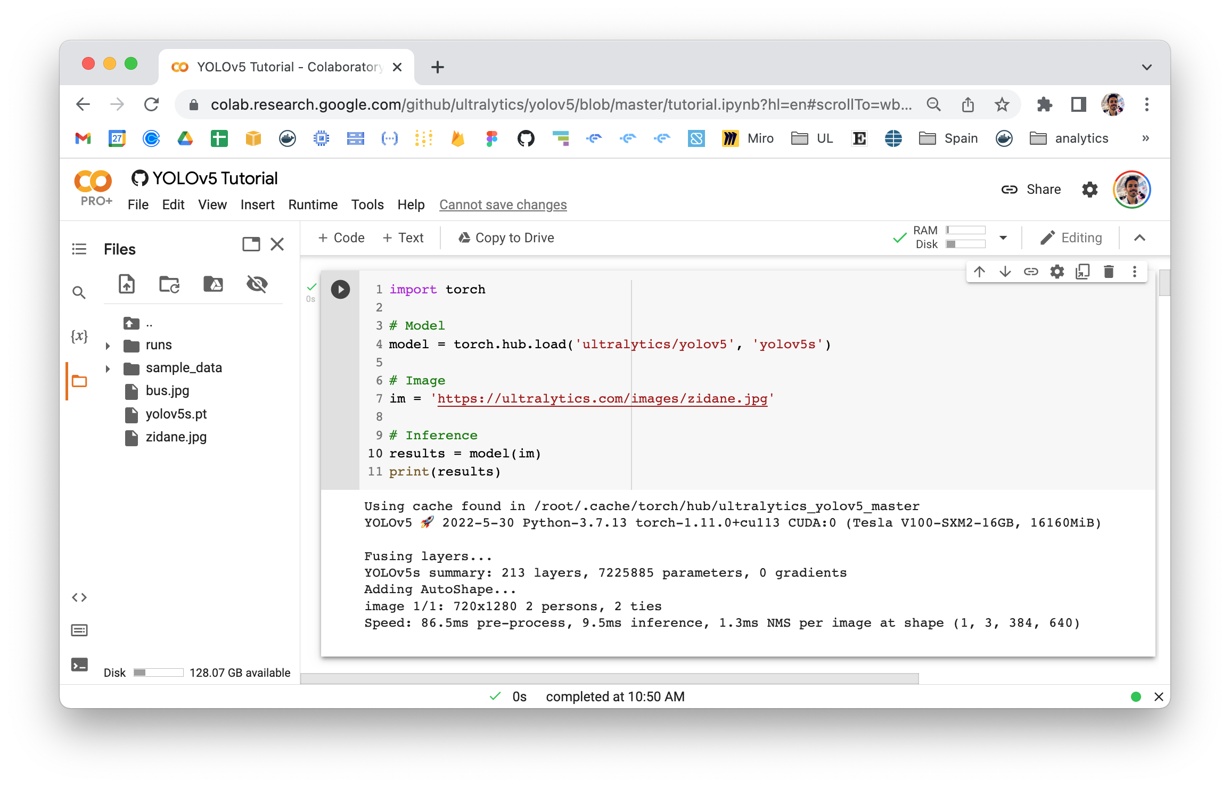
Task: Switch to Editing mode
Action: pyautogui.click(x=1071, y=237)
